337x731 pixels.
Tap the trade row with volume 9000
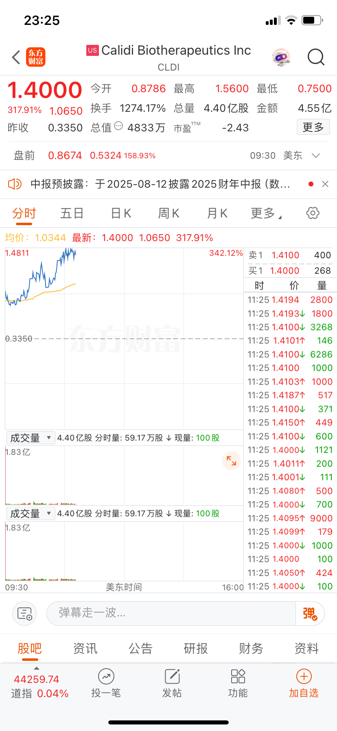(x=290, y=518)
